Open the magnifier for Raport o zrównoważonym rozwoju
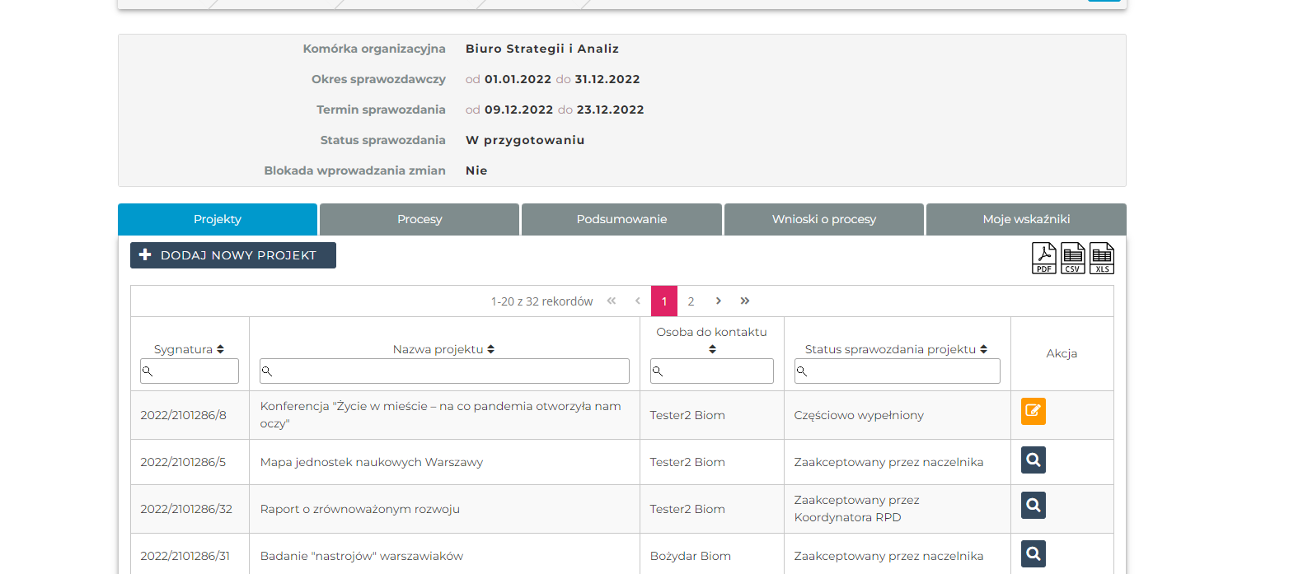1289x574 pixels. 1033,505
